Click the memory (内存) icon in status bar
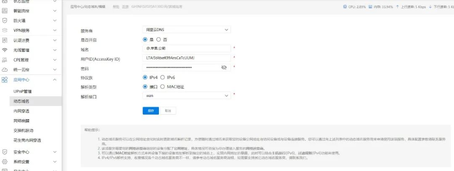454x171 pixels. click(x=370, y=7)
